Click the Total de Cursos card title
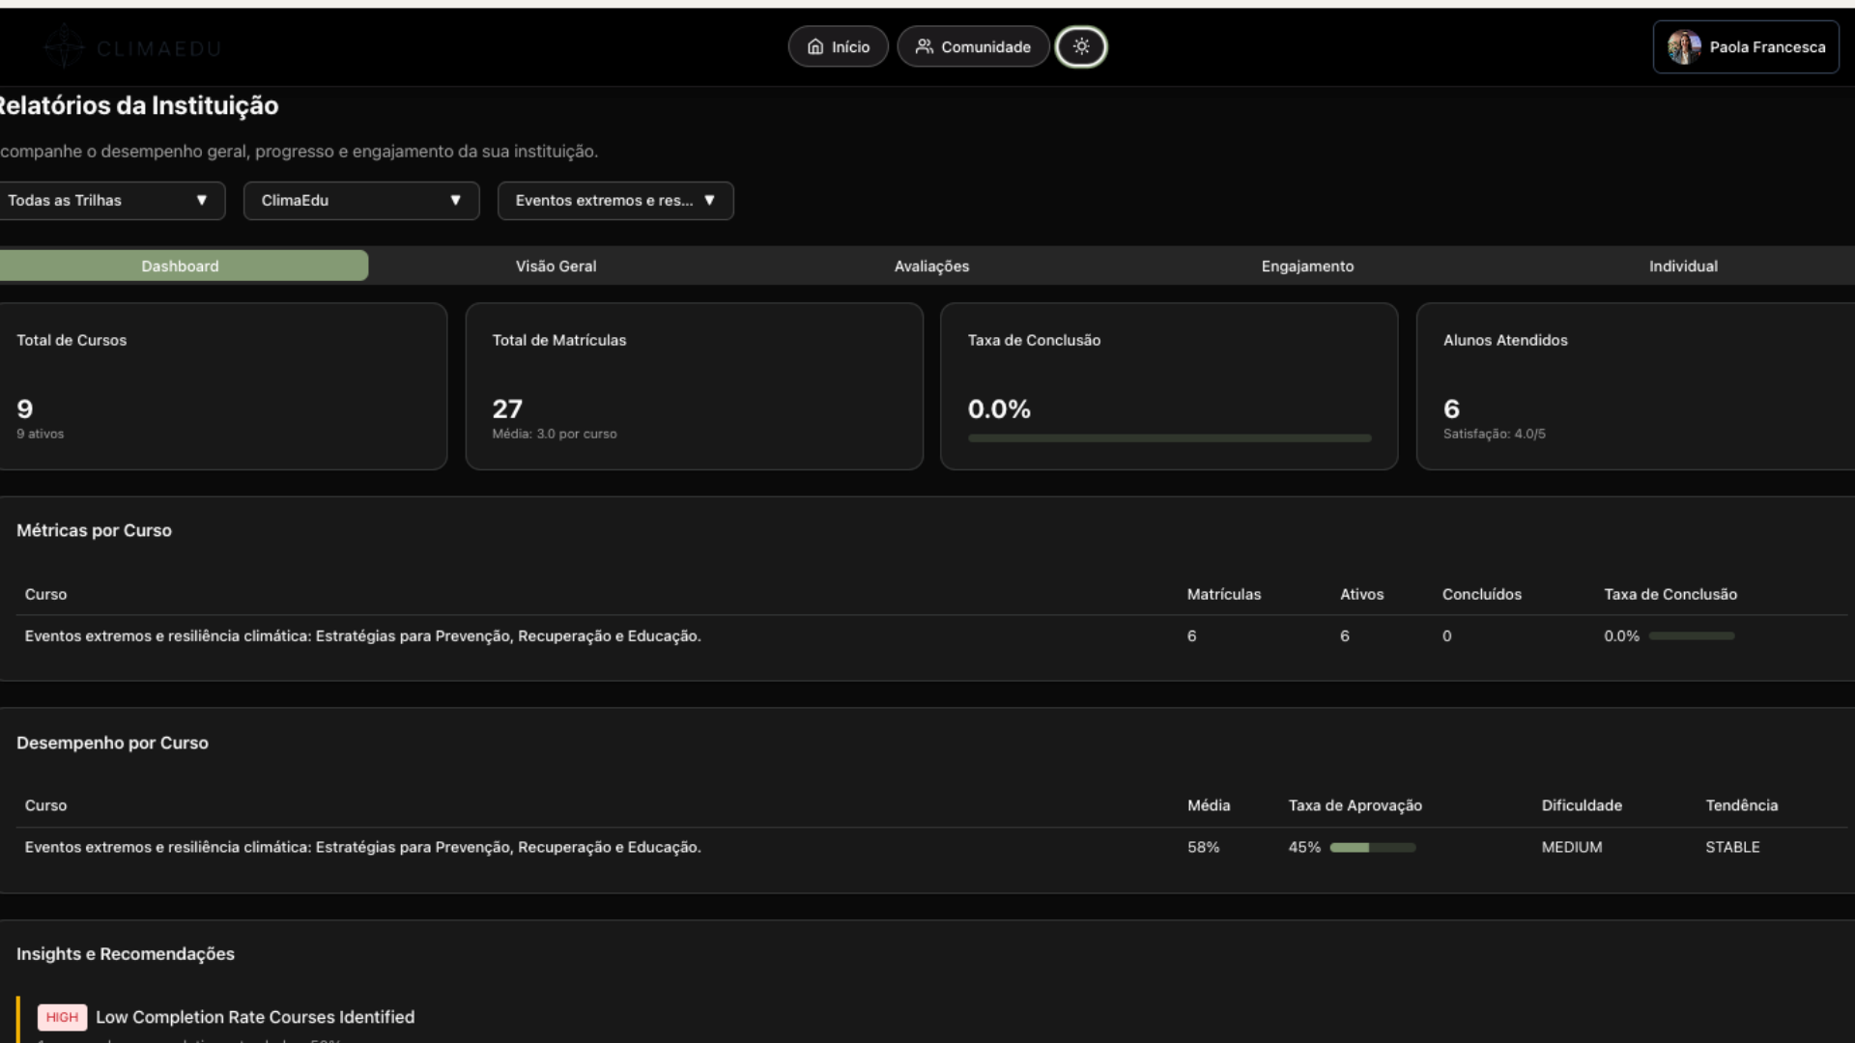1855x1043 pixels. click(x=71, y=340)
